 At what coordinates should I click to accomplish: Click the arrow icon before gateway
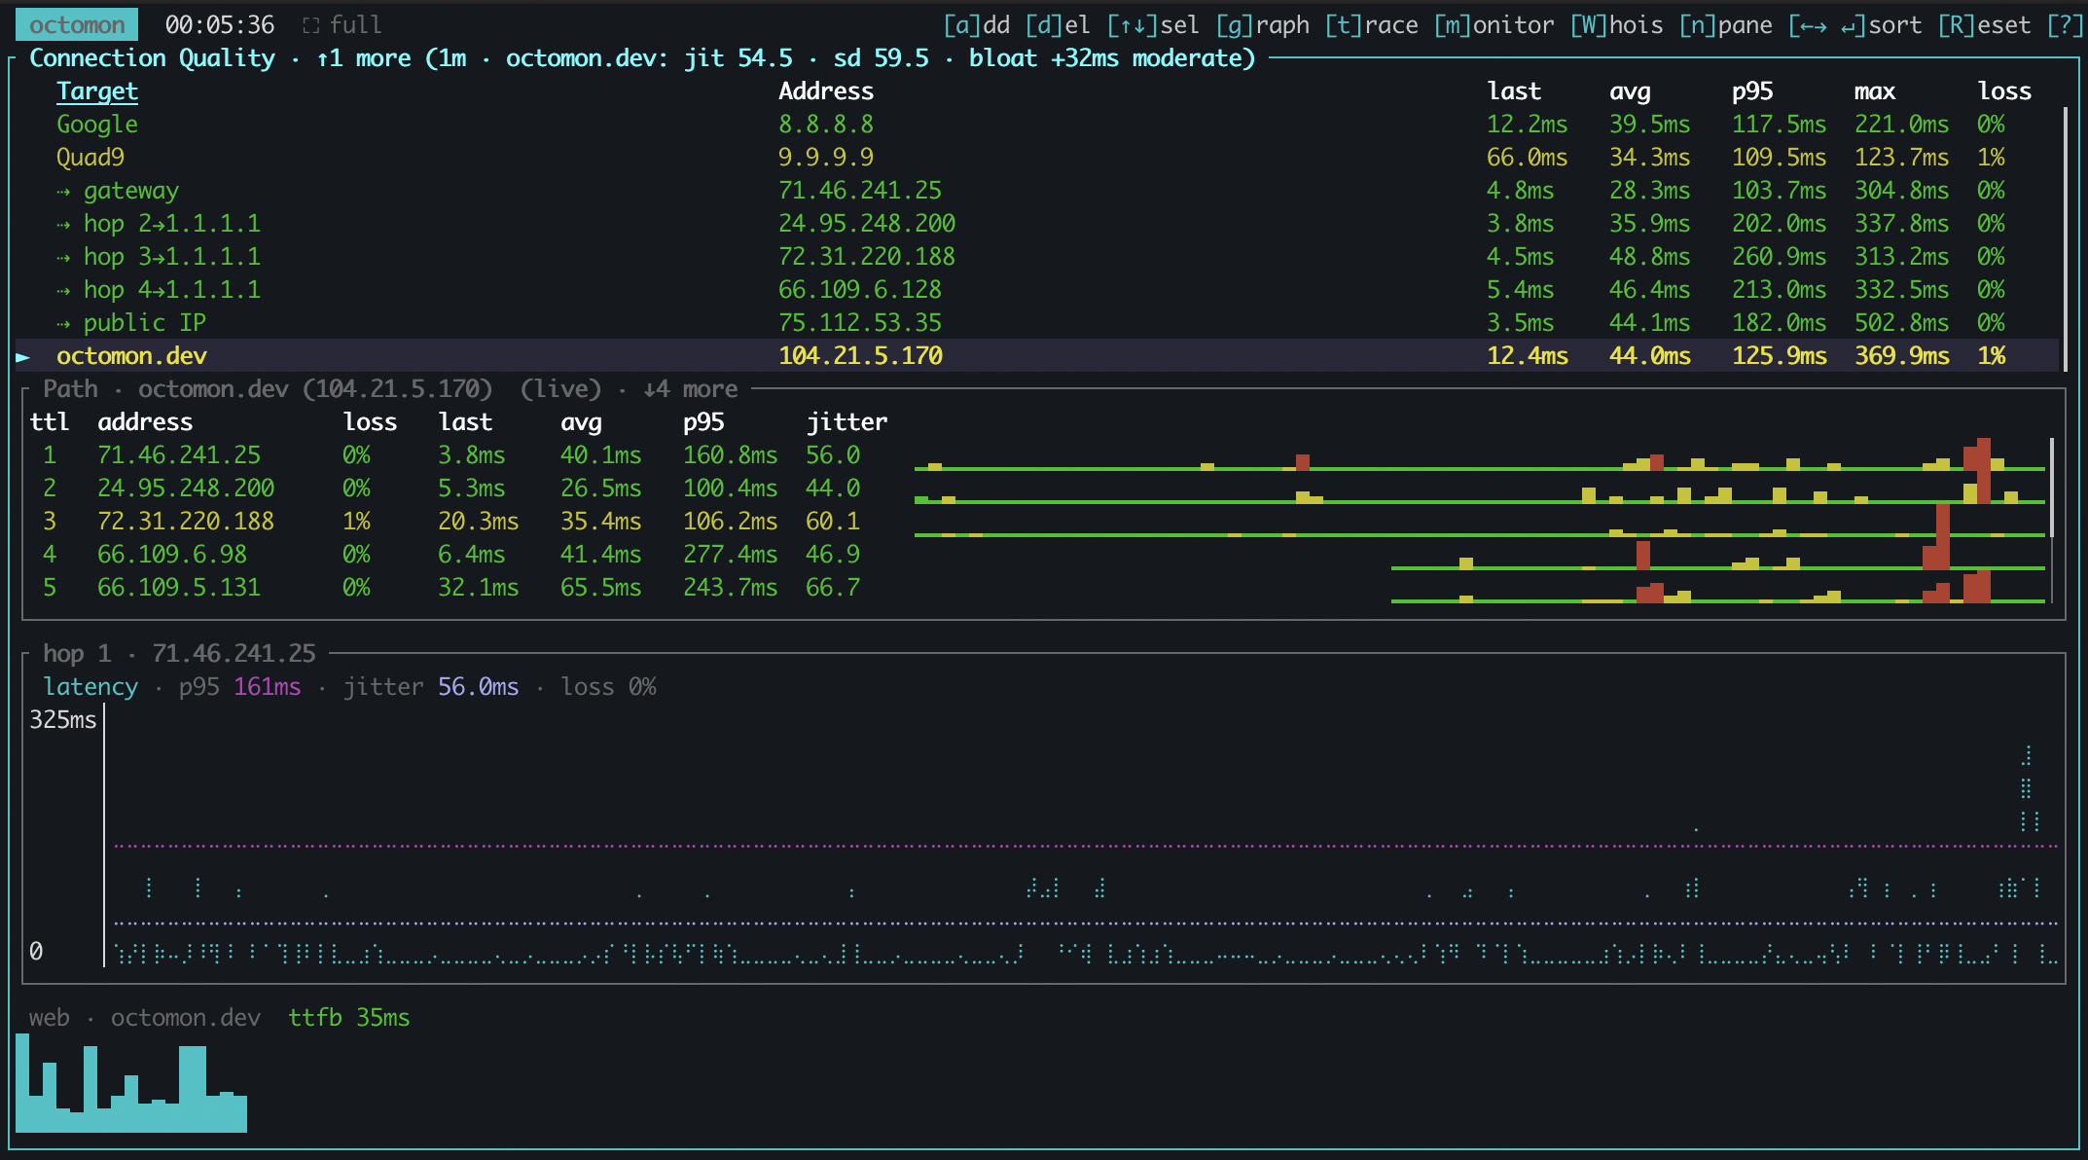pos(63,191)
